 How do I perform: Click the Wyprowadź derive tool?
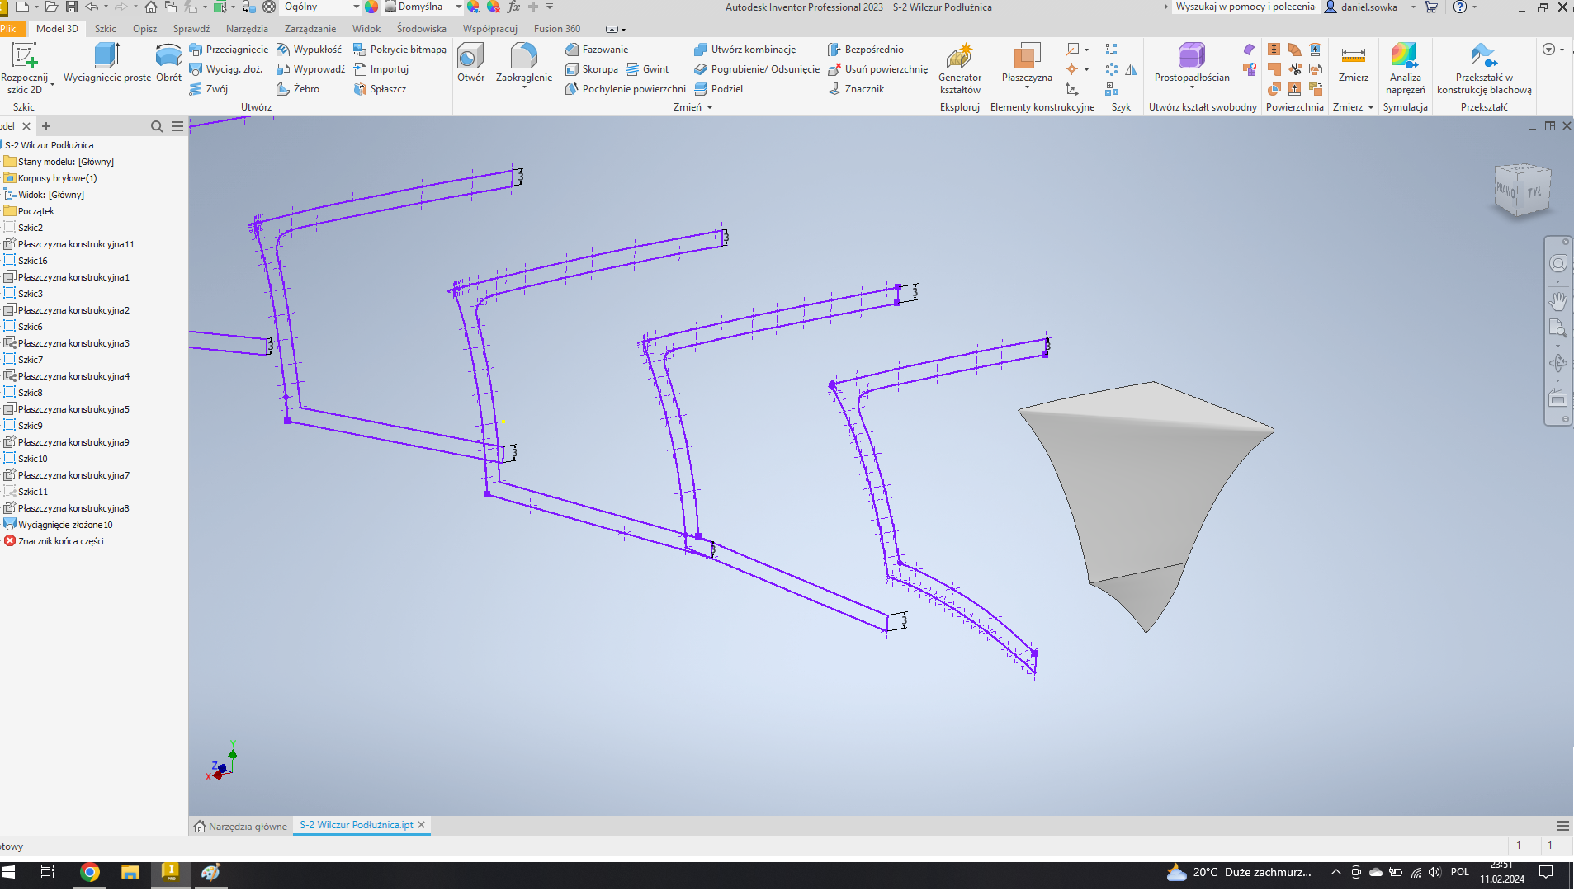pyautogui.click(x=311, y=69)
